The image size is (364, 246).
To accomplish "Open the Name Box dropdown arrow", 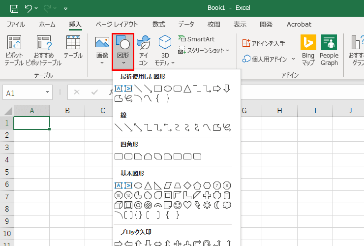I will (48, 92).
